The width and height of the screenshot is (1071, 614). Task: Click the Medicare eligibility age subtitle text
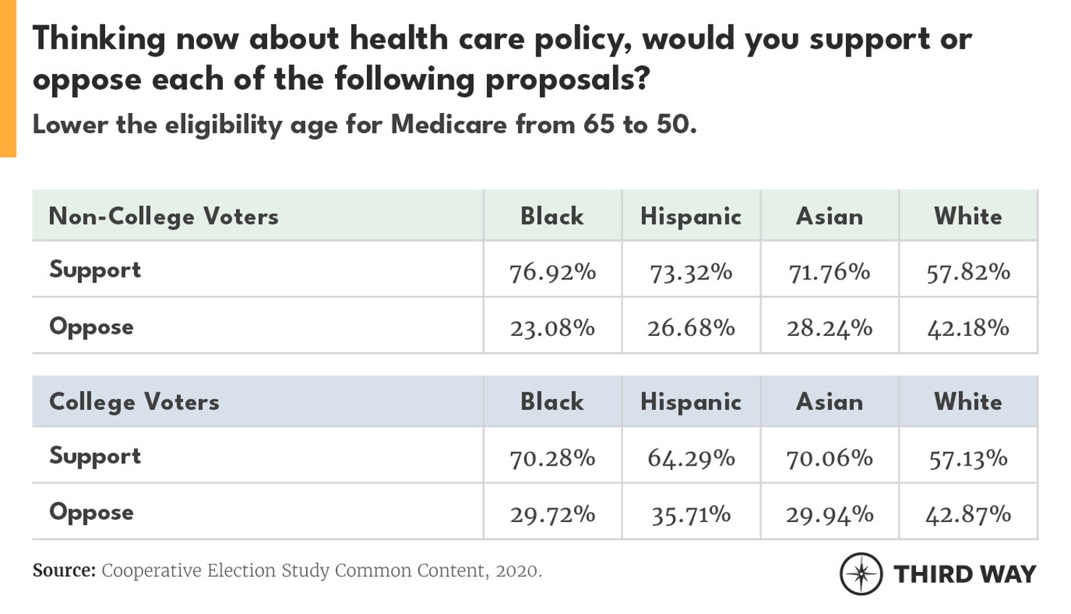pyautogui.click(x=364, y=125)
